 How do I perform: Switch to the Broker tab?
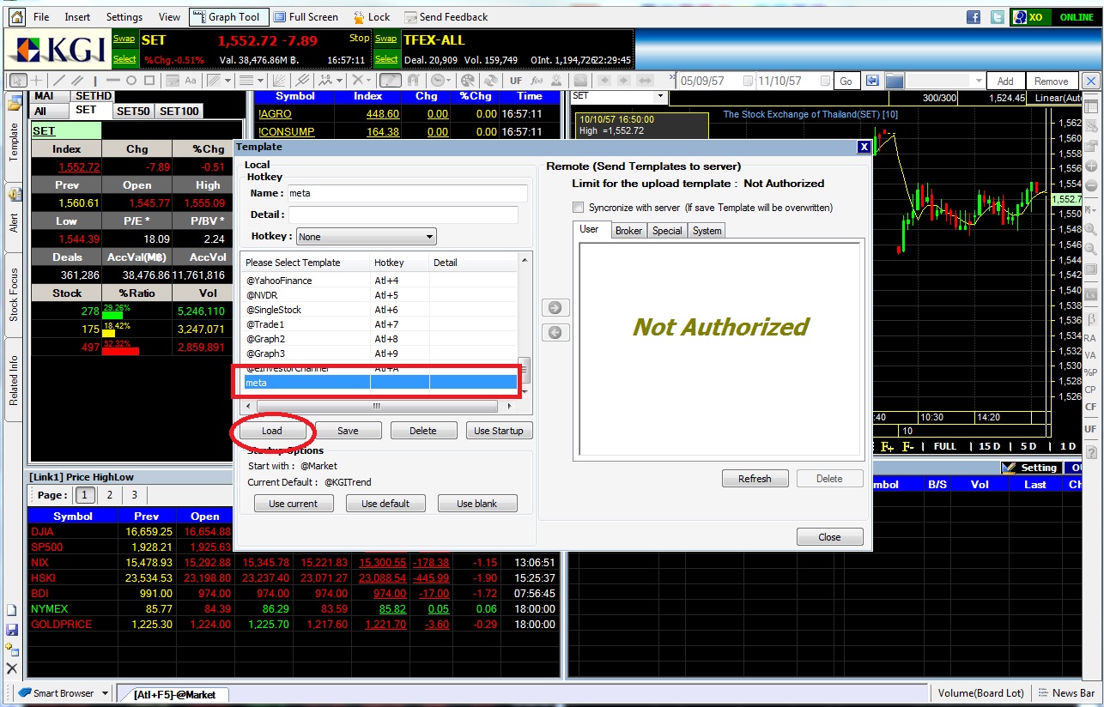628,230
